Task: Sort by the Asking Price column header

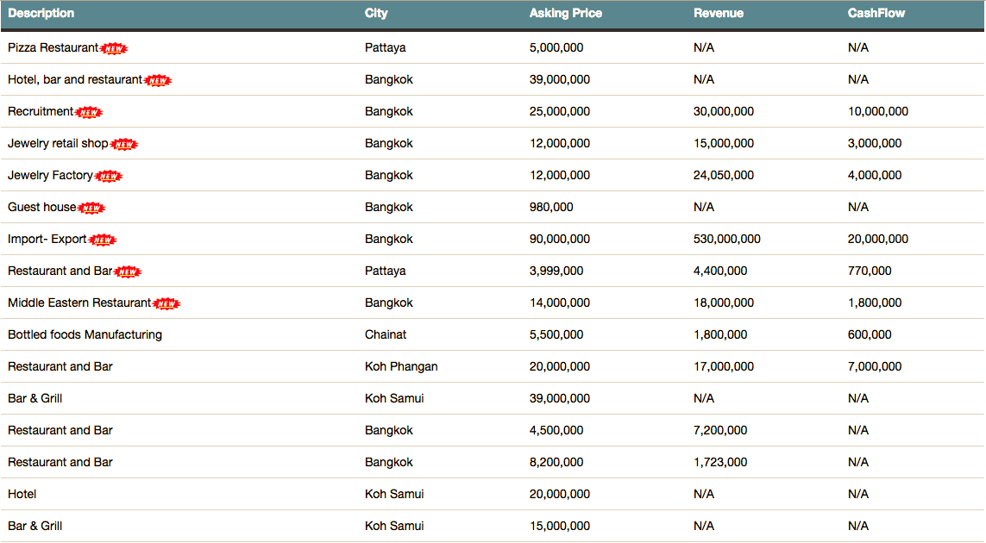Action: (565, 13)
